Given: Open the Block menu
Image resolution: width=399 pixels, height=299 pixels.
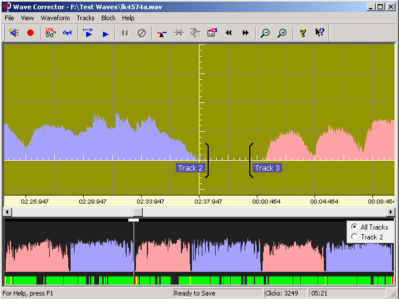Looking at the screenshot, I should click(108, 18).
